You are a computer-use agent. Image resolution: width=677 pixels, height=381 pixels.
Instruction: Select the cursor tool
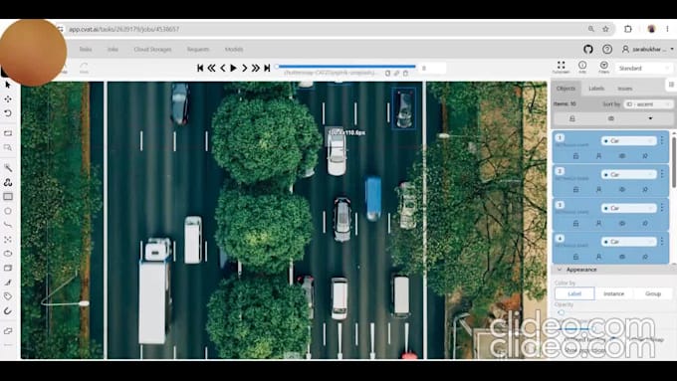(8, 85)
